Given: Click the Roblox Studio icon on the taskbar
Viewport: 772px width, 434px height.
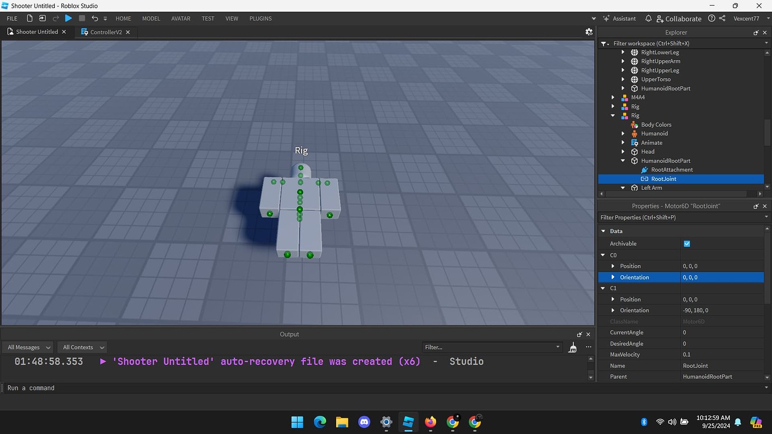Looking at the screenshot, I should [408, 422].
